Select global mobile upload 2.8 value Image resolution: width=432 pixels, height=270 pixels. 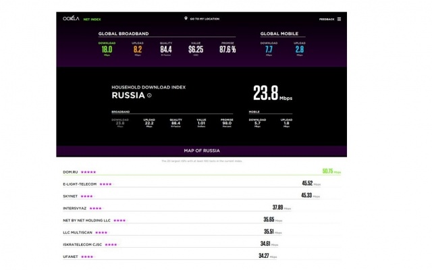coord(300,49)
